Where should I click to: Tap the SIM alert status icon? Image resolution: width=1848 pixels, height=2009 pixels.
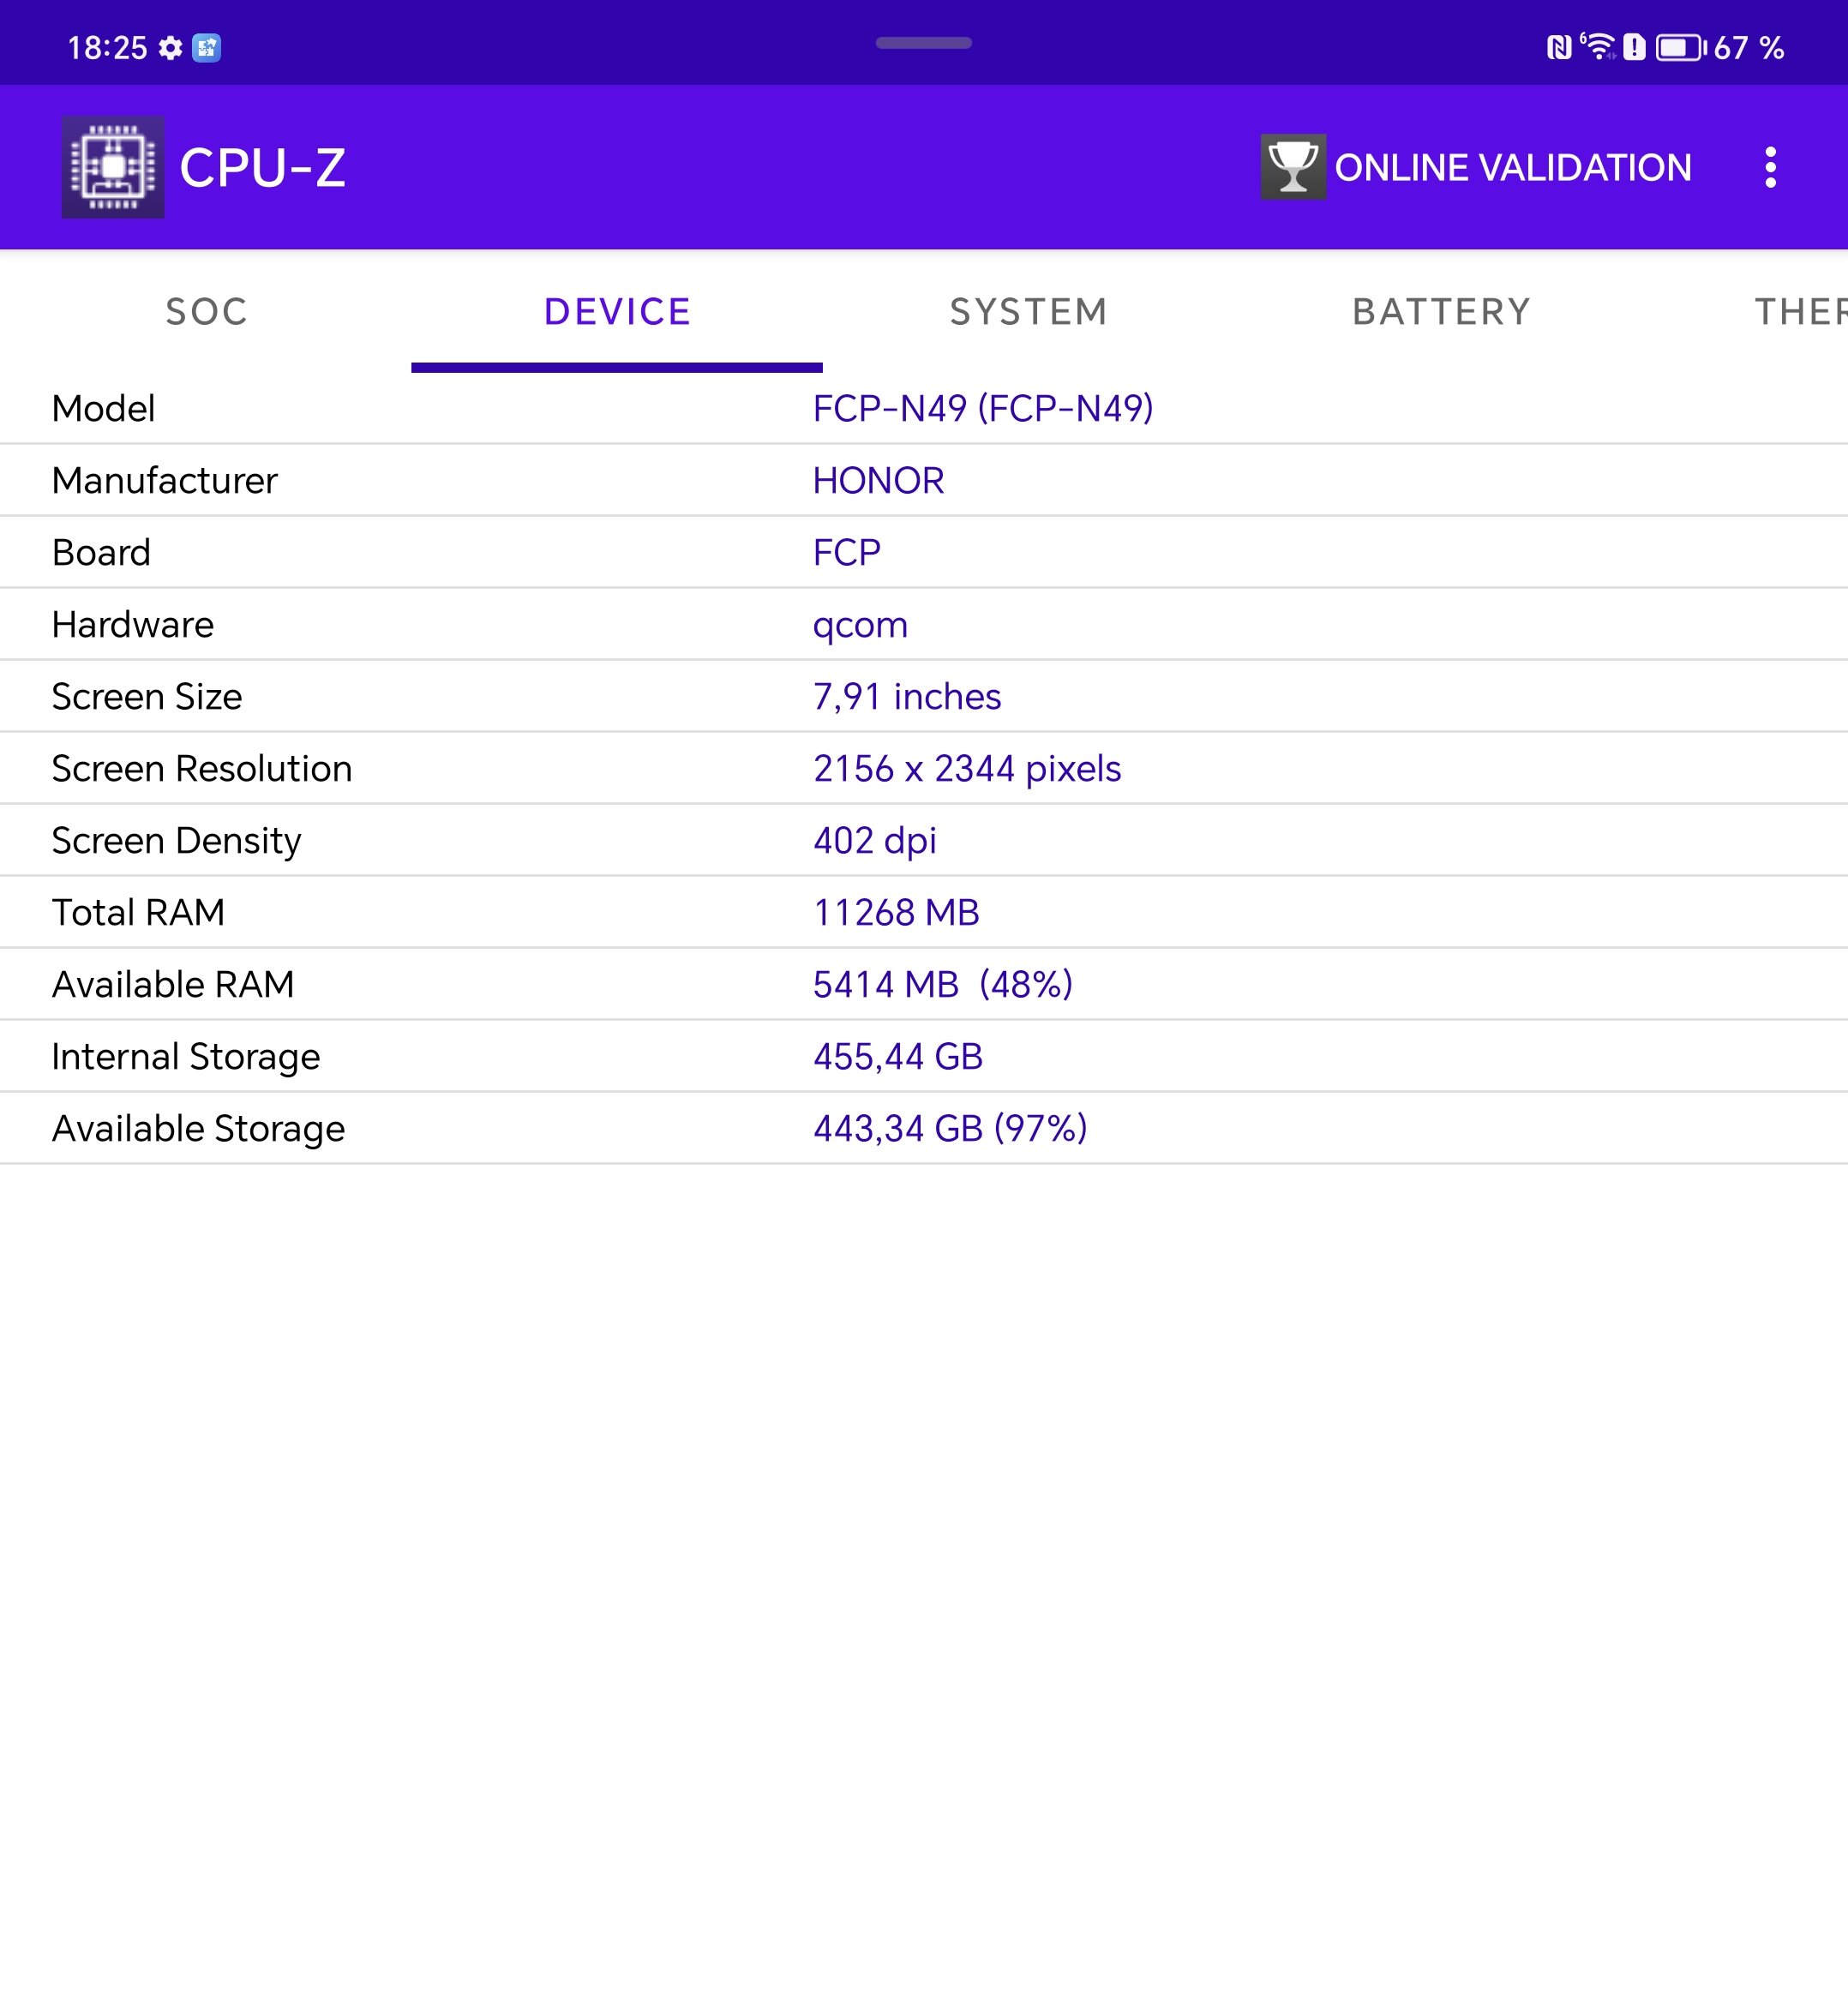[x=1634, y=47]
